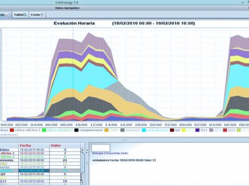
Task: Click the UrbEnergy 1.0 window title
Action: 67,2
